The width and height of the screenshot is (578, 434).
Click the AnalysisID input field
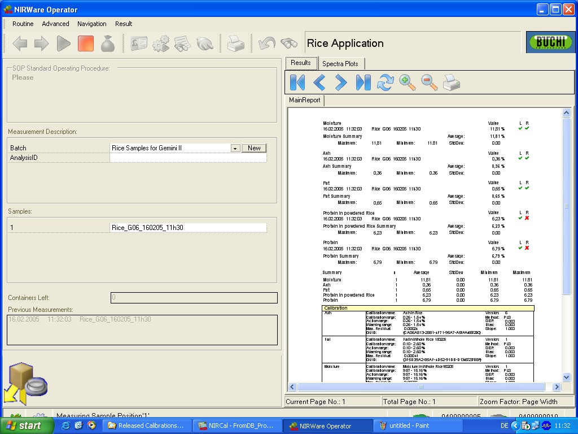pos(188,158)
